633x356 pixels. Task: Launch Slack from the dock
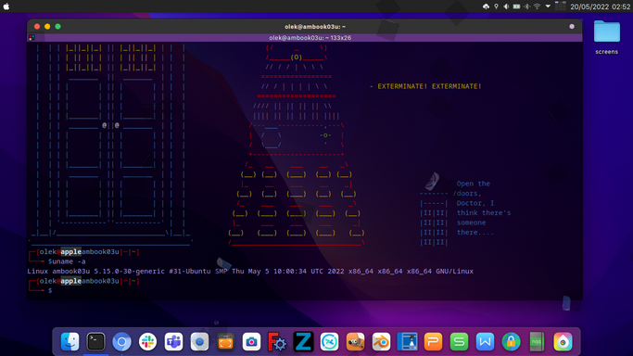pos(147,342)
